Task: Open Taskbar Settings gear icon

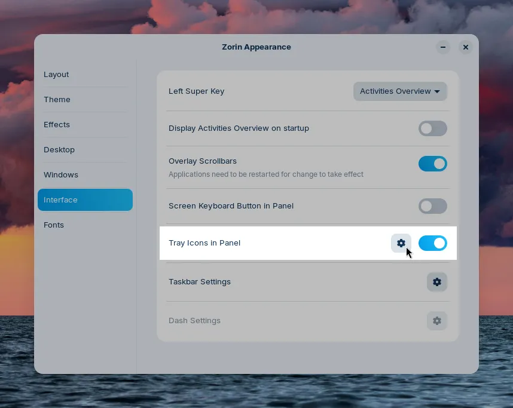Action: coord(436,281)
